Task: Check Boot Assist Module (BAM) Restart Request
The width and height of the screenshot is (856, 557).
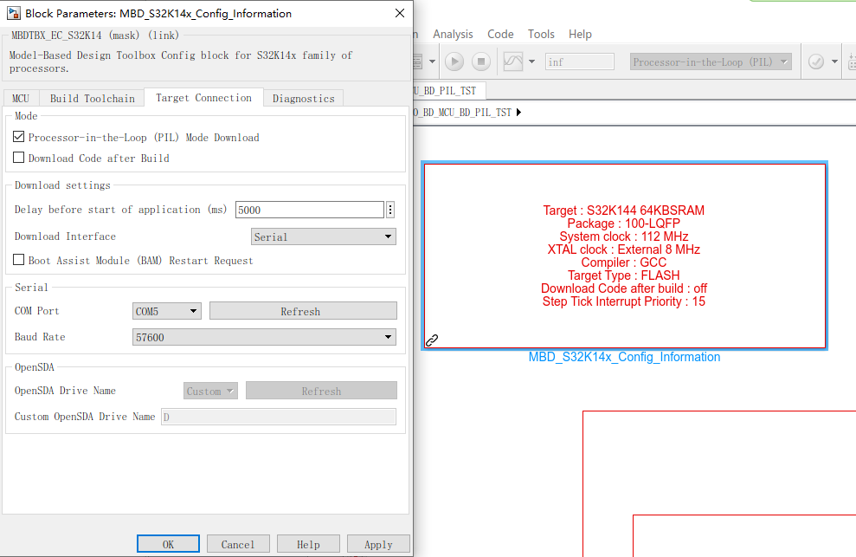Action: coord(18,260)
